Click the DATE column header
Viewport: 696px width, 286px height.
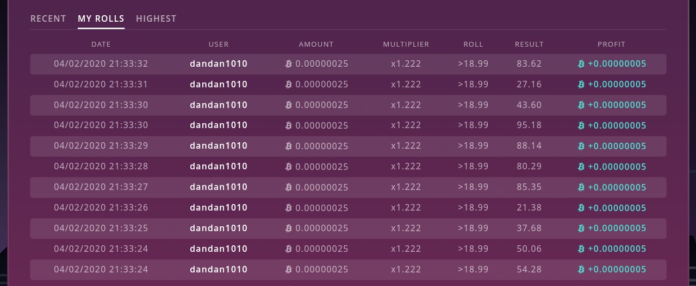pyautogui.click(x=101, y=44)
